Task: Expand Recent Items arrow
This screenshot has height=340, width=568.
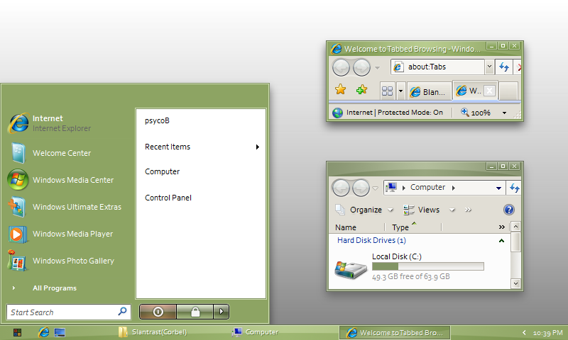Action: [x=257, y=147]
